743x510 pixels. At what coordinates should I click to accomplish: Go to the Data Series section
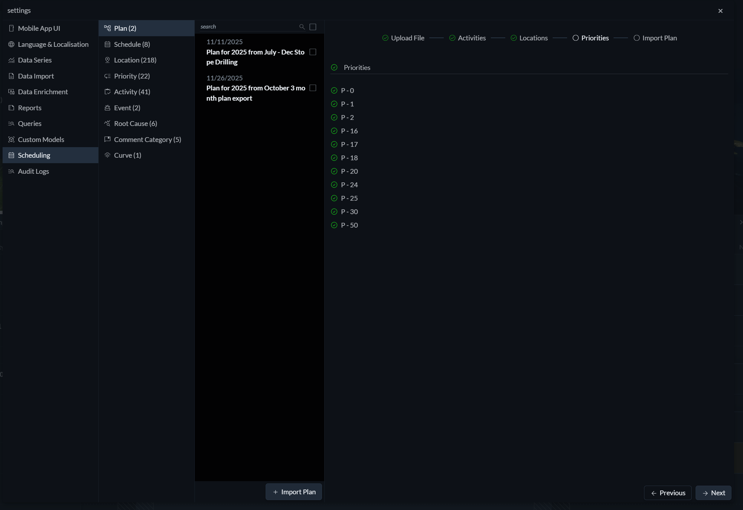click(x=50, y=60)
